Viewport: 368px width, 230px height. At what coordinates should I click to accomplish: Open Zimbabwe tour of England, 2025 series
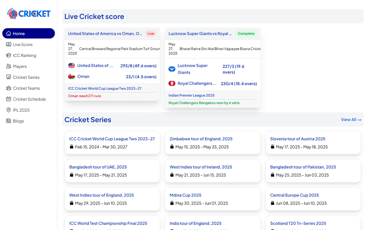point(201,139)
